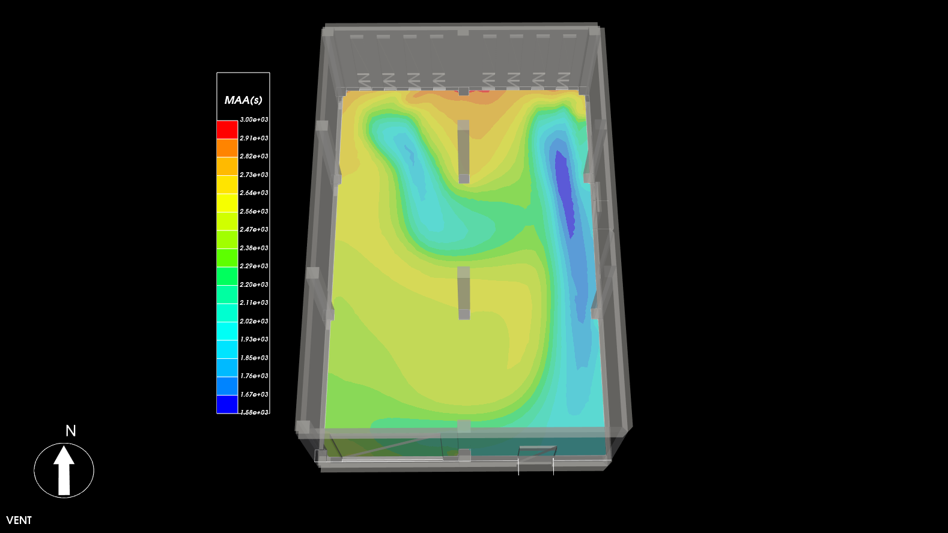Screen dimensions: 948x533
Task: Click the rightmost zigzag vent symbol
Action: tap(564, 79)
